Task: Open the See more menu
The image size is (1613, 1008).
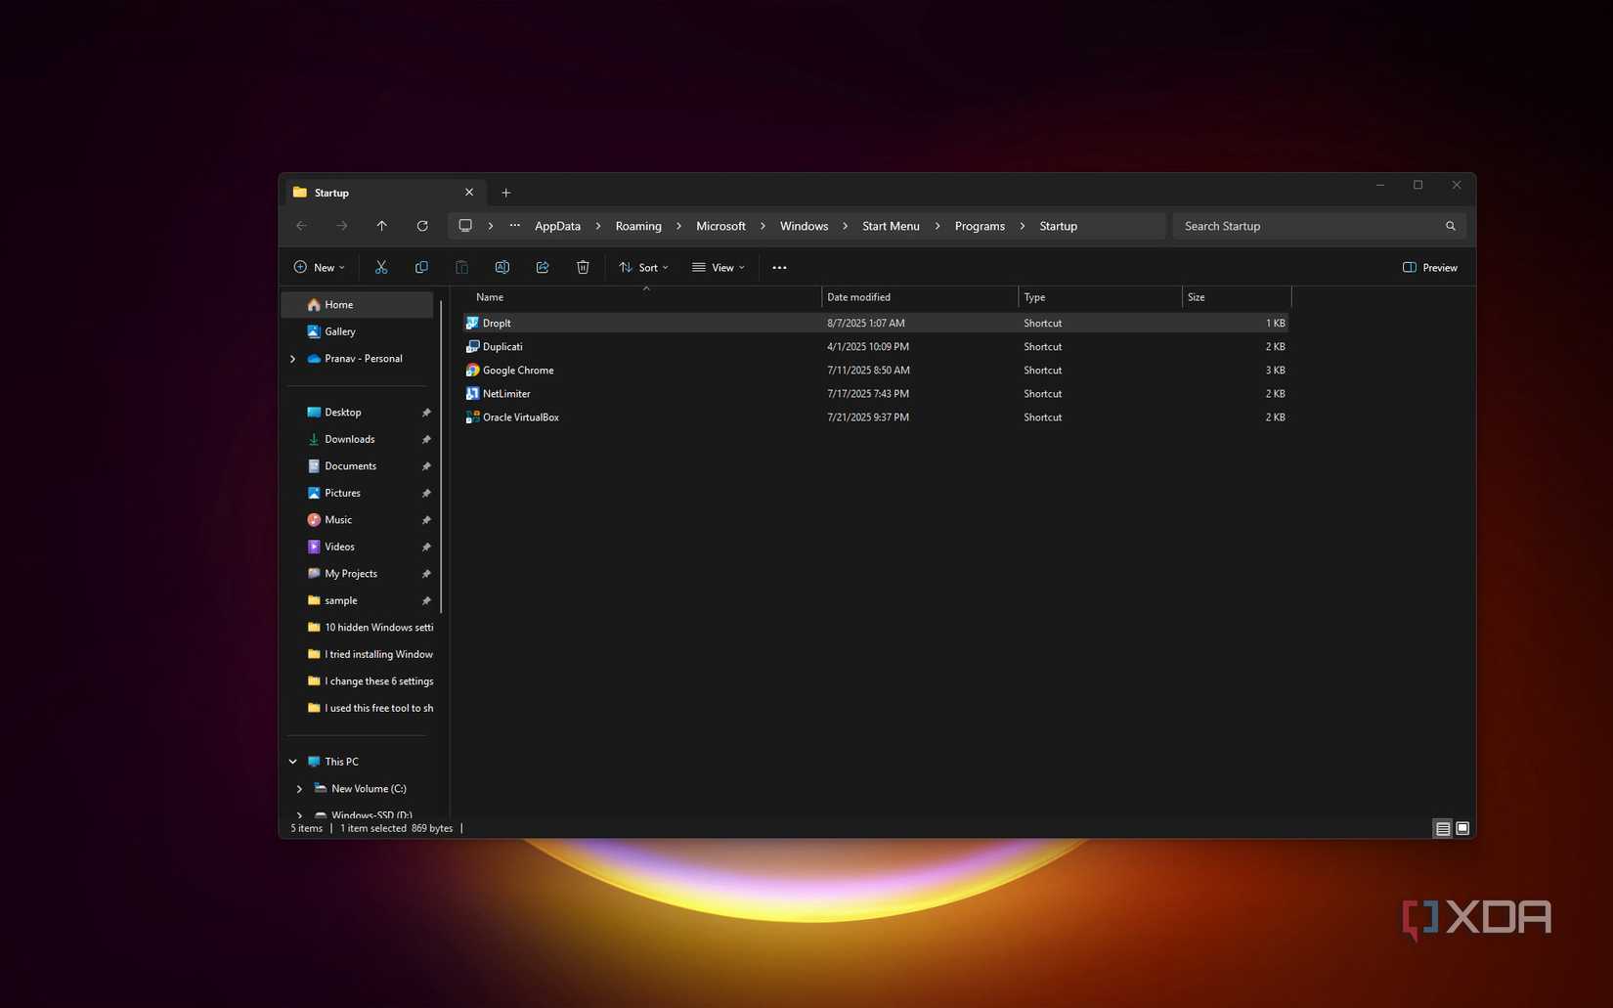Action: click(x=779, y=267)
